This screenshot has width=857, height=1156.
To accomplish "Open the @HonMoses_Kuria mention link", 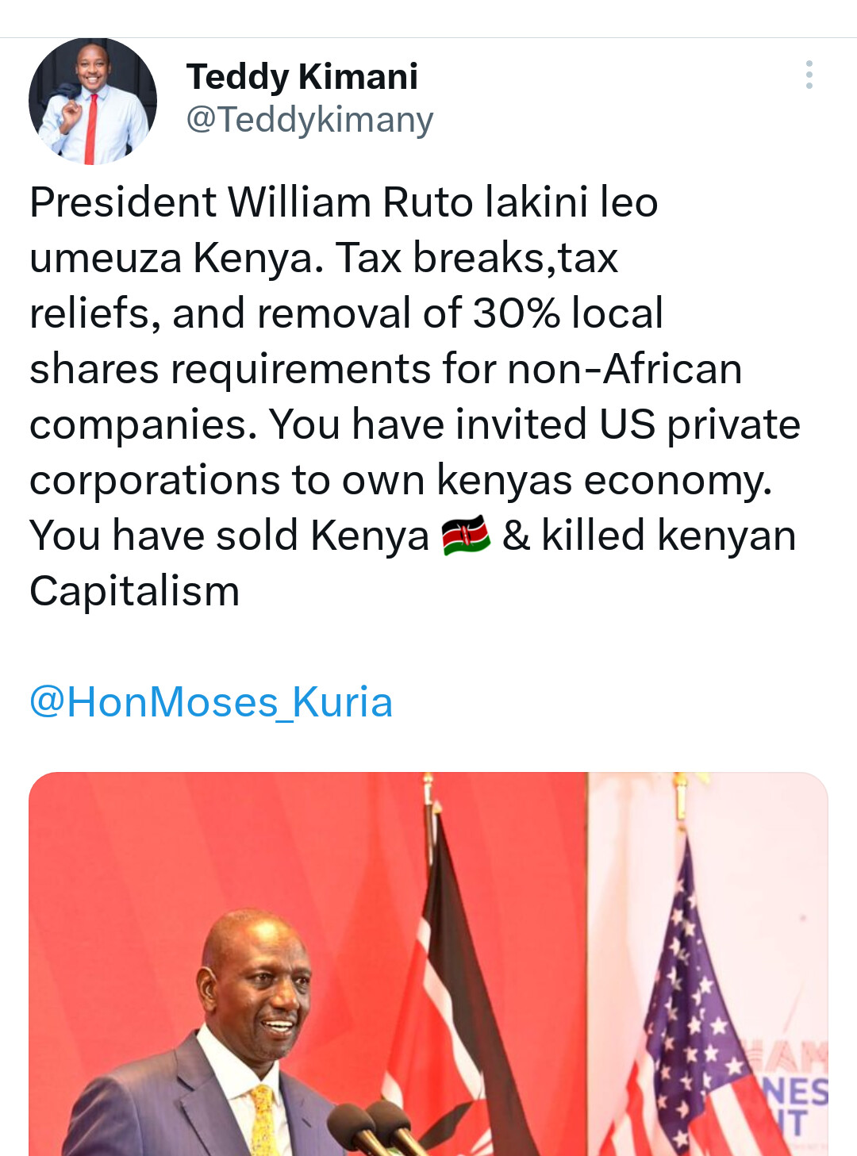I will click(x=211, y=702).
